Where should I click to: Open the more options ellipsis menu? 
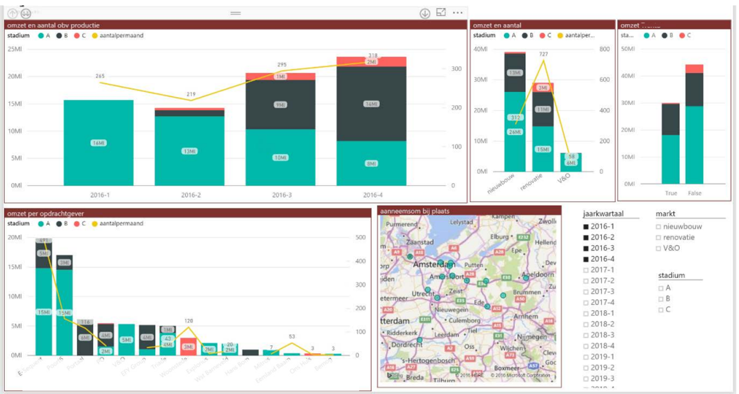tap(458, 13)
